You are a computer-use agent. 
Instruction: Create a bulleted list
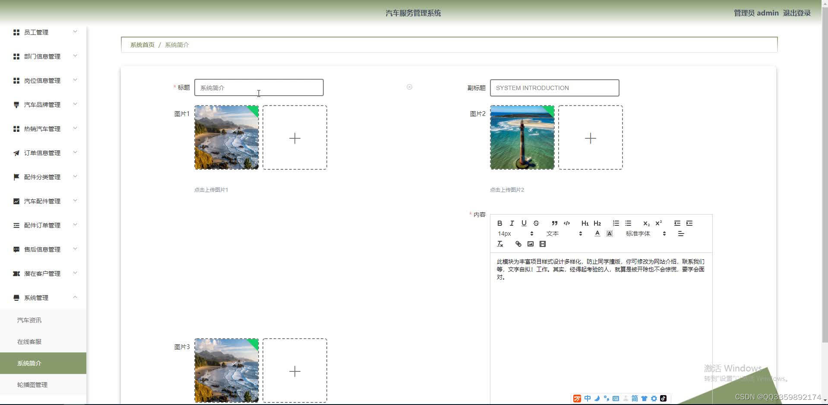click(x=628, y=223)
